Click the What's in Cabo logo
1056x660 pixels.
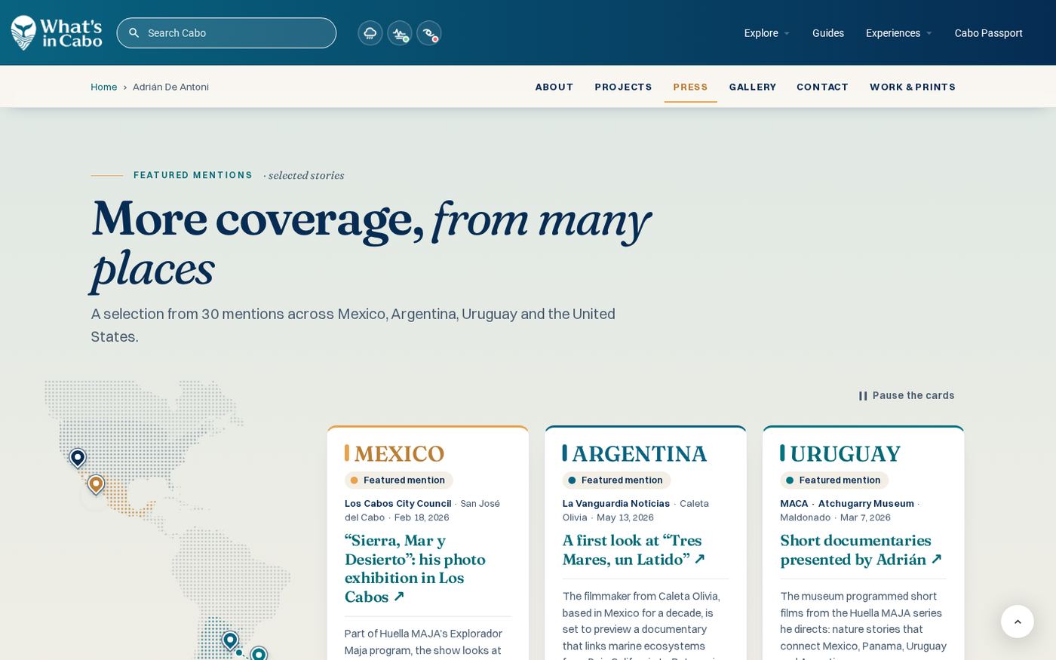point(57,32)
